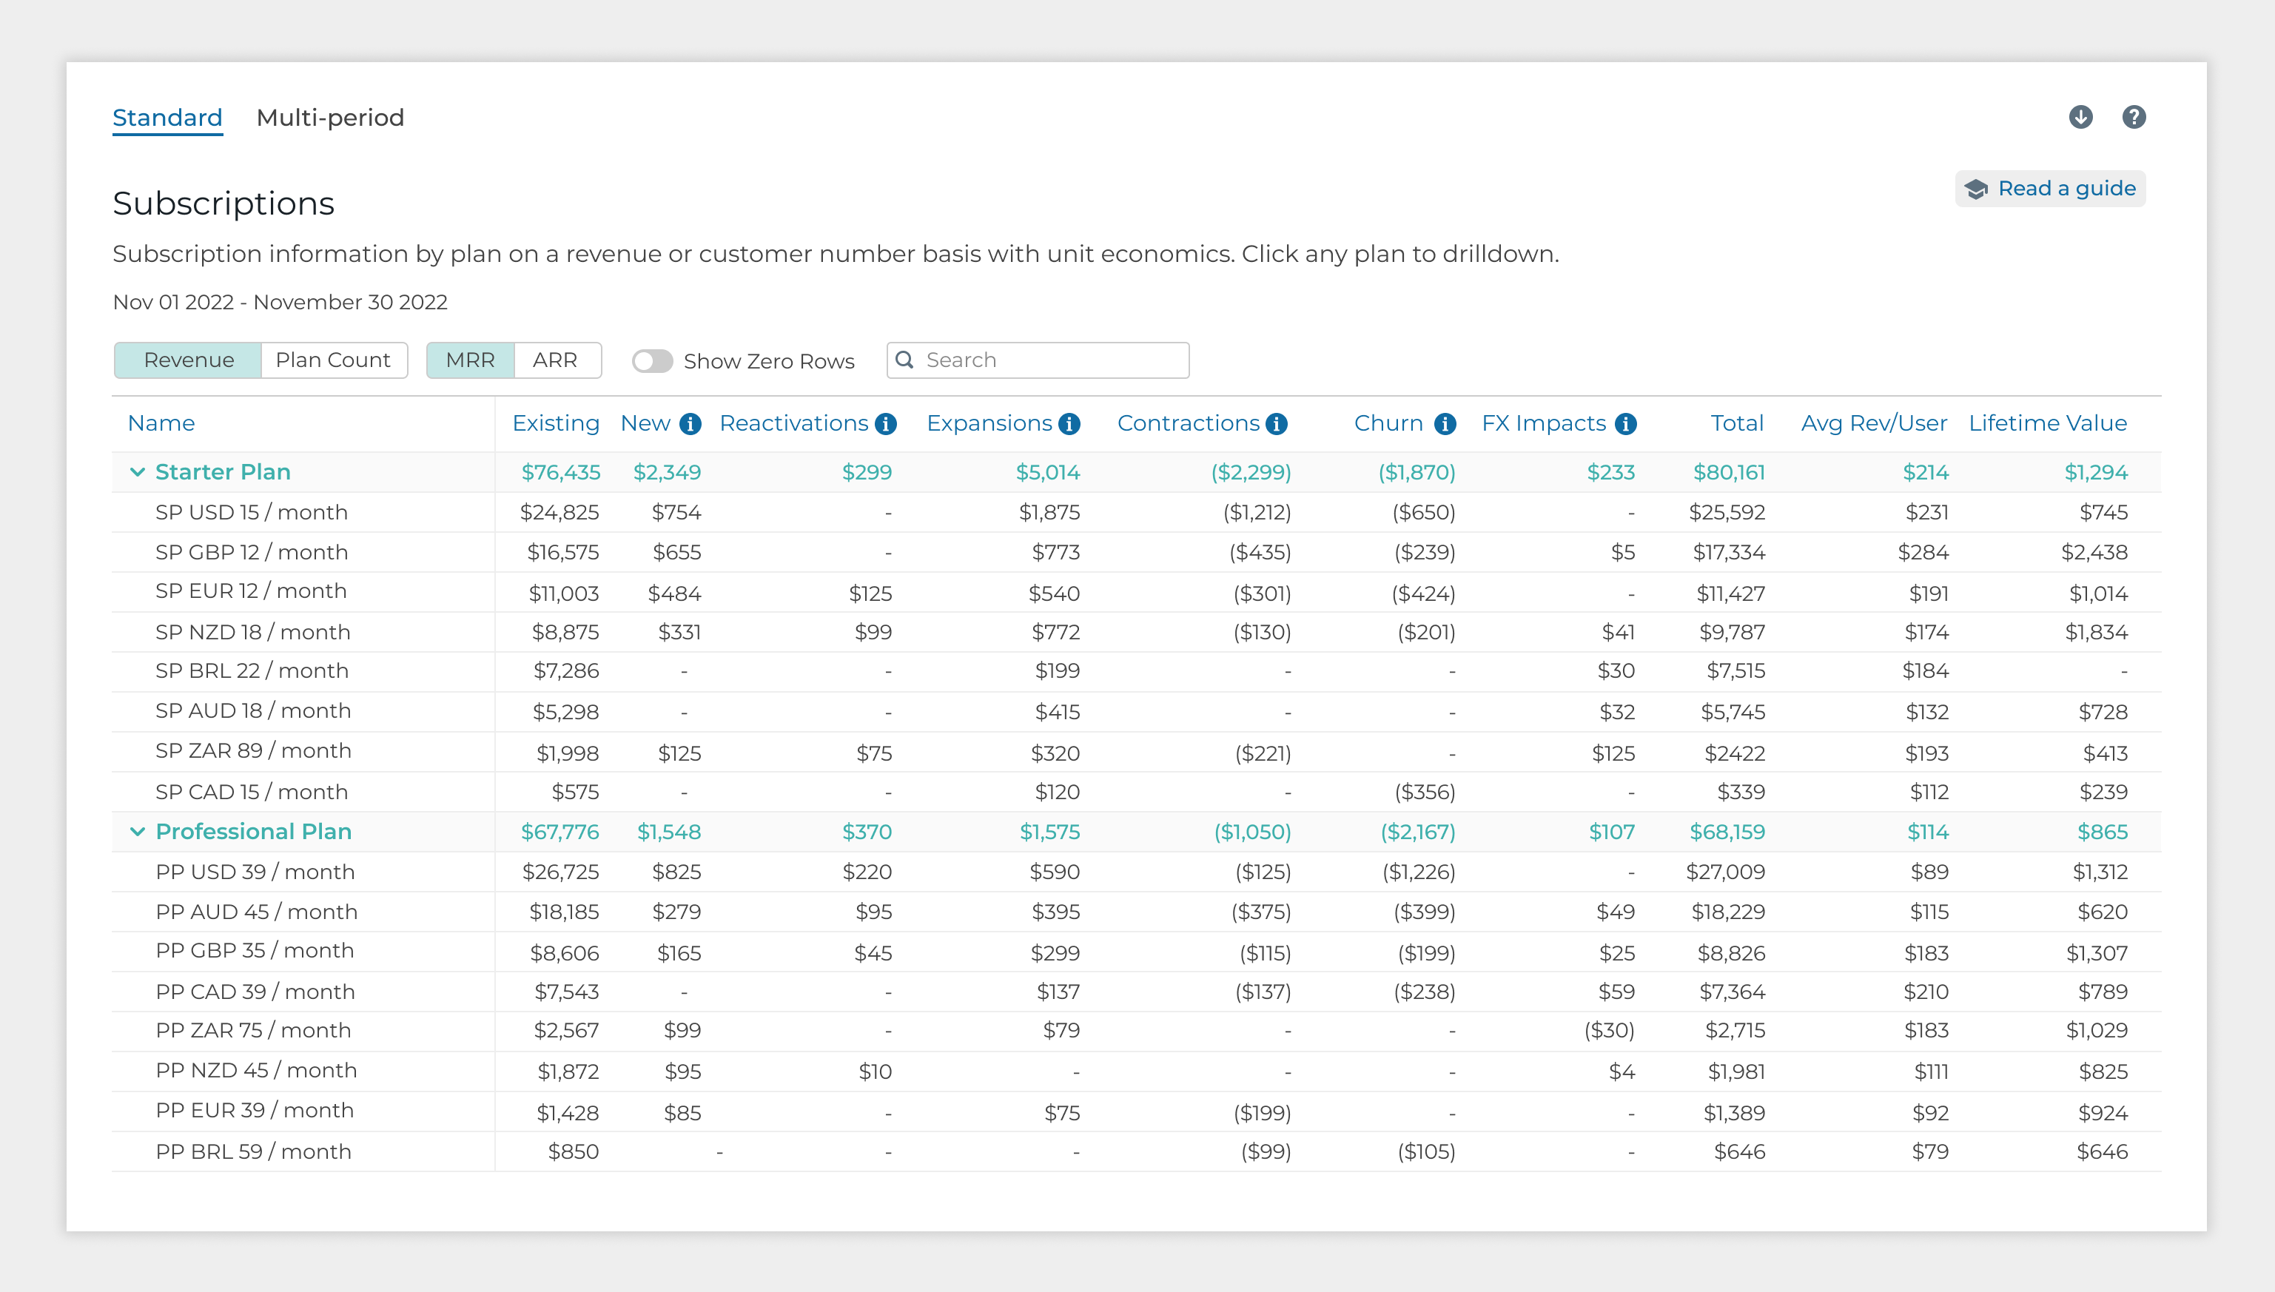Viewport: 2275px width, 1292px height.
Task: Sort by the Reactivations column header
Action: point(793,423)
